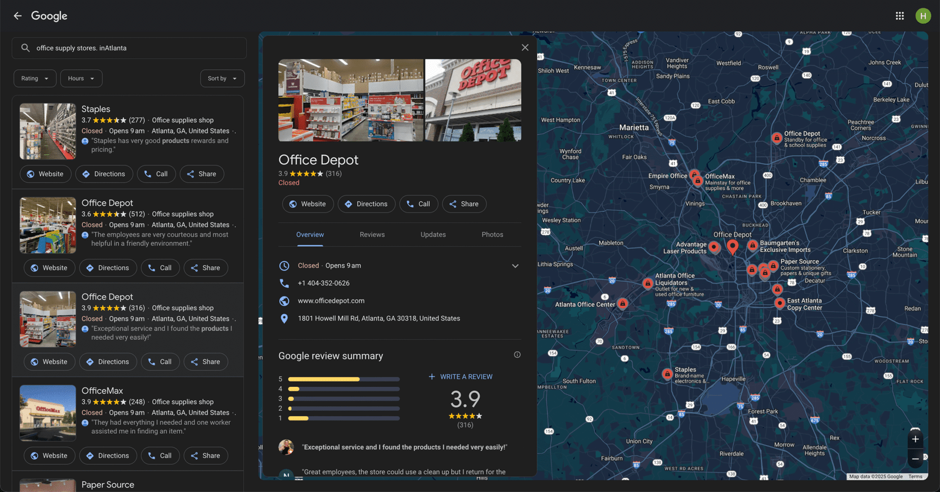Get Directions for the Staples listing
Image resolution: width=940 pixels, height=492 pixels.
(104, 174)
